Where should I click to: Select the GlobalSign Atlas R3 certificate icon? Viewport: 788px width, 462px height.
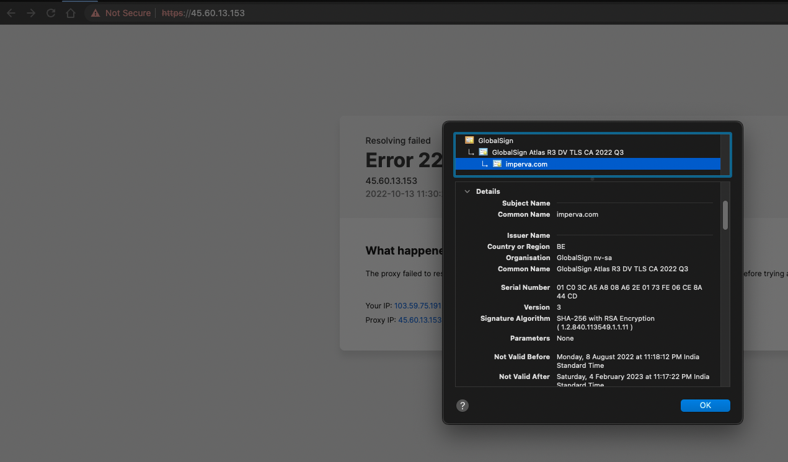(482, 152)
